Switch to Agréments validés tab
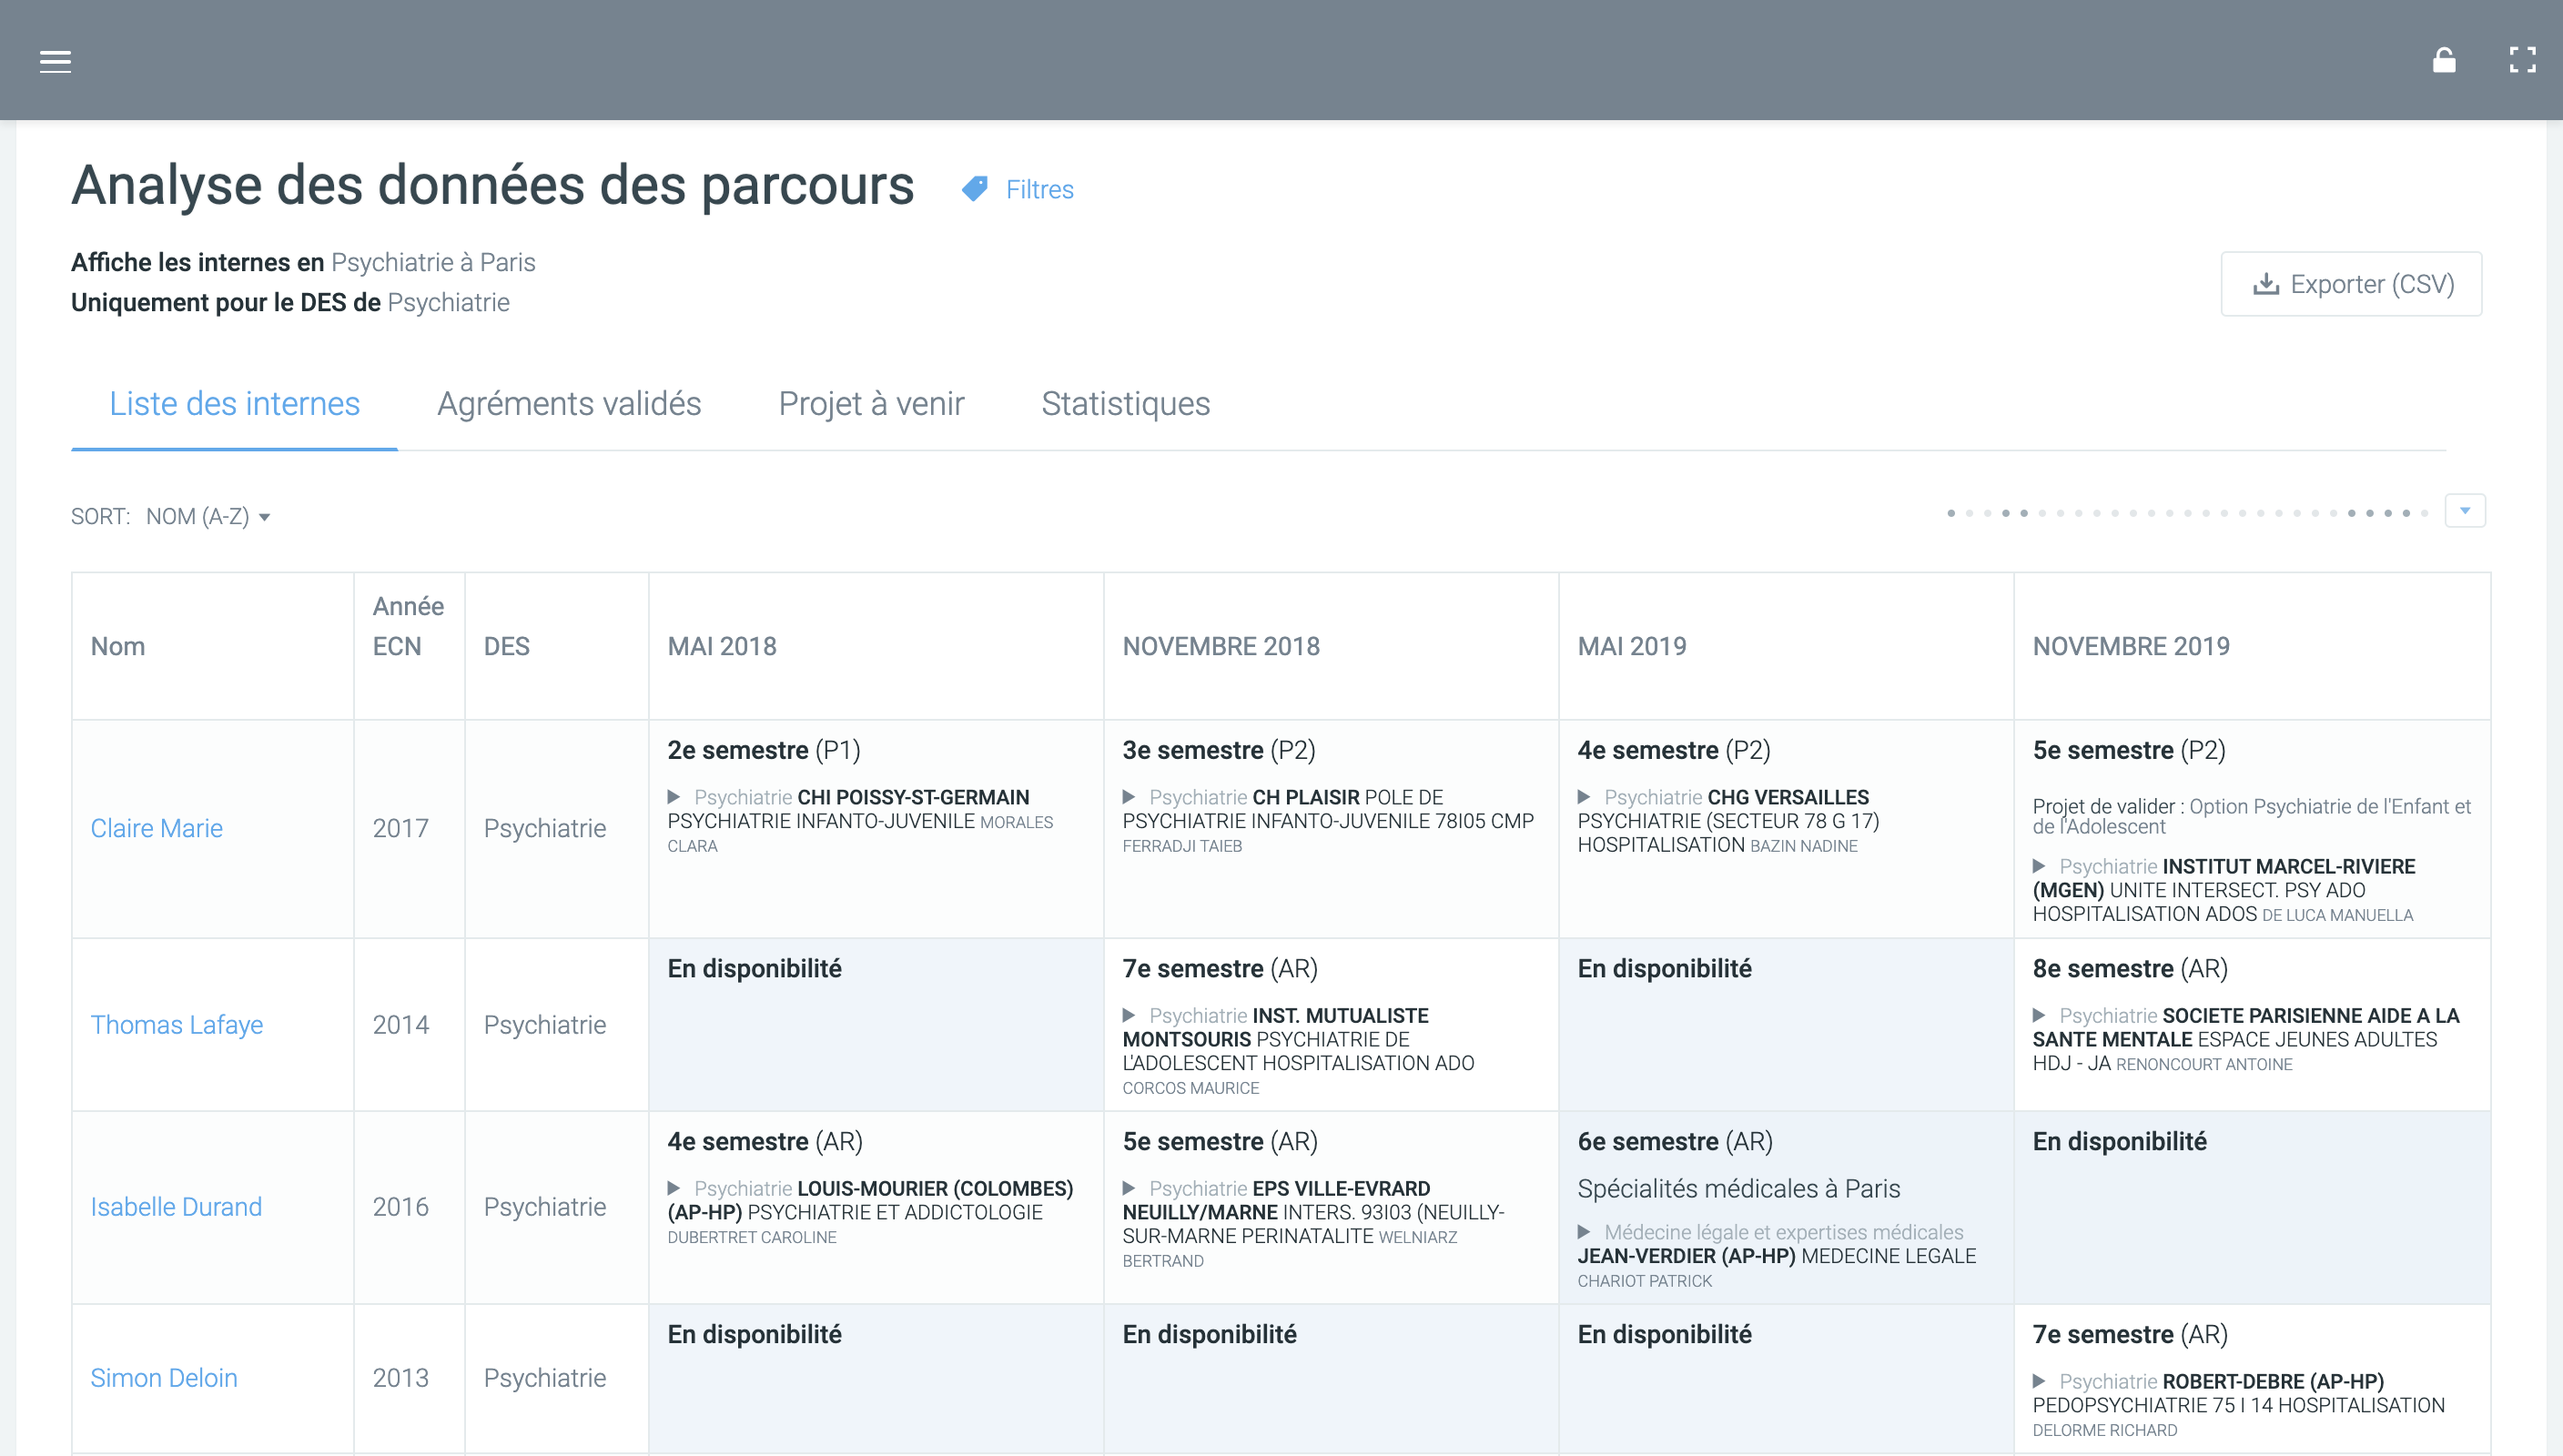2563x1456 pixels. [569, 404]
